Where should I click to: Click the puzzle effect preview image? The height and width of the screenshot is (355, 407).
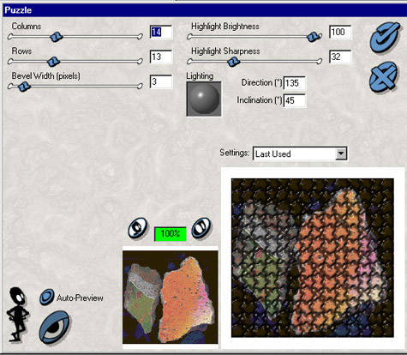pos(313,258)
